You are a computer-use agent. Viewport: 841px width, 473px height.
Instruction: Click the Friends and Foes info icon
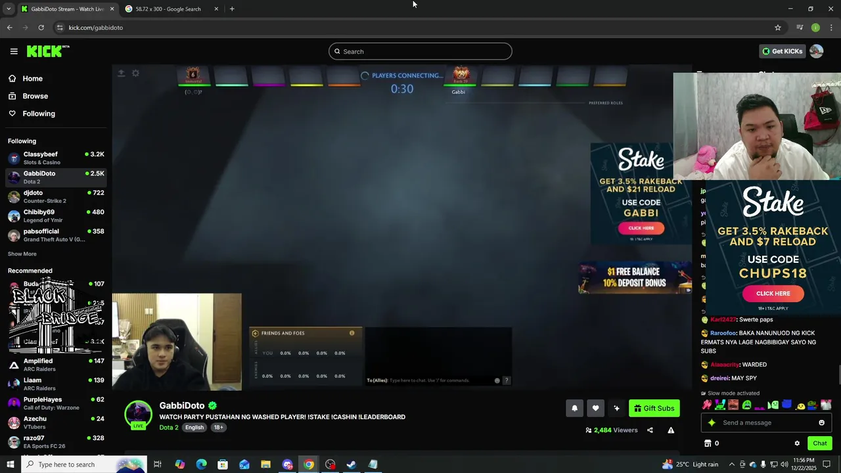tap(352, 333)
